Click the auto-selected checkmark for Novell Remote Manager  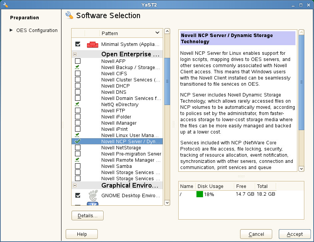point(77,160)
